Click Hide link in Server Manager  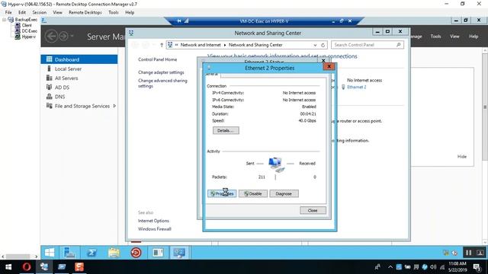(462, 157)
